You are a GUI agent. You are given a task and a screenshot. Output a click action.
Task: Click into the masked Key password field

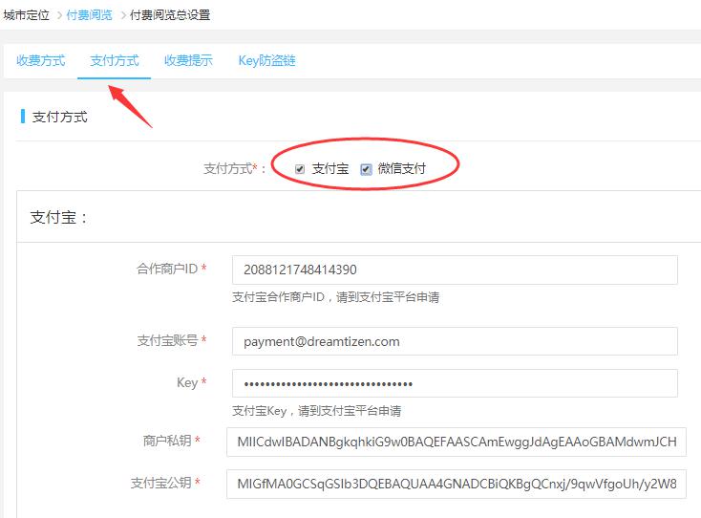click(454, 383)
